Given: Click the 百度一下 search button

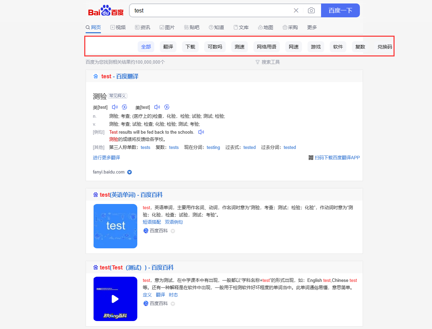Looking at the screenshot, I should point(340,10).
